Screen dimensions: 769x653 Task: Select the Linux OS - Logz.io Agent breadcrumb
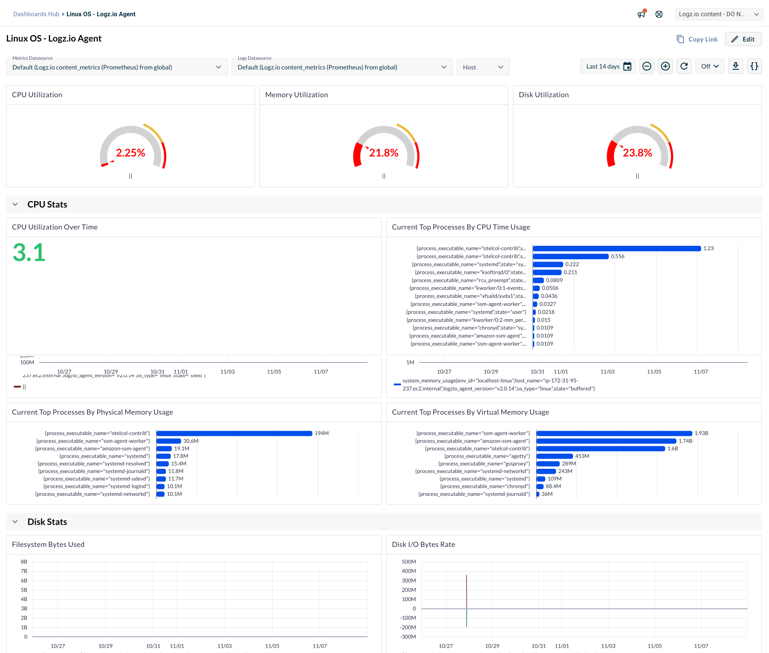pos(101,14)
